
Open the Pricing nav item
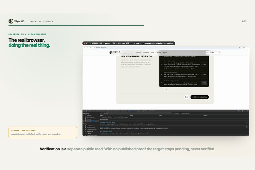[x=159, y=53]
